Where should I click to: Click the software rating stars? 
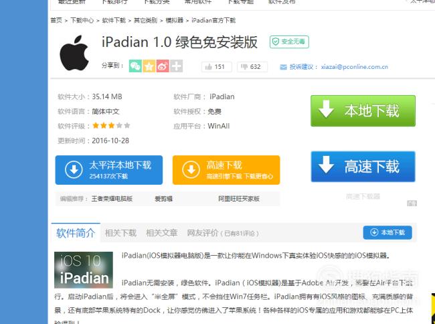click(x=111, y=126)
